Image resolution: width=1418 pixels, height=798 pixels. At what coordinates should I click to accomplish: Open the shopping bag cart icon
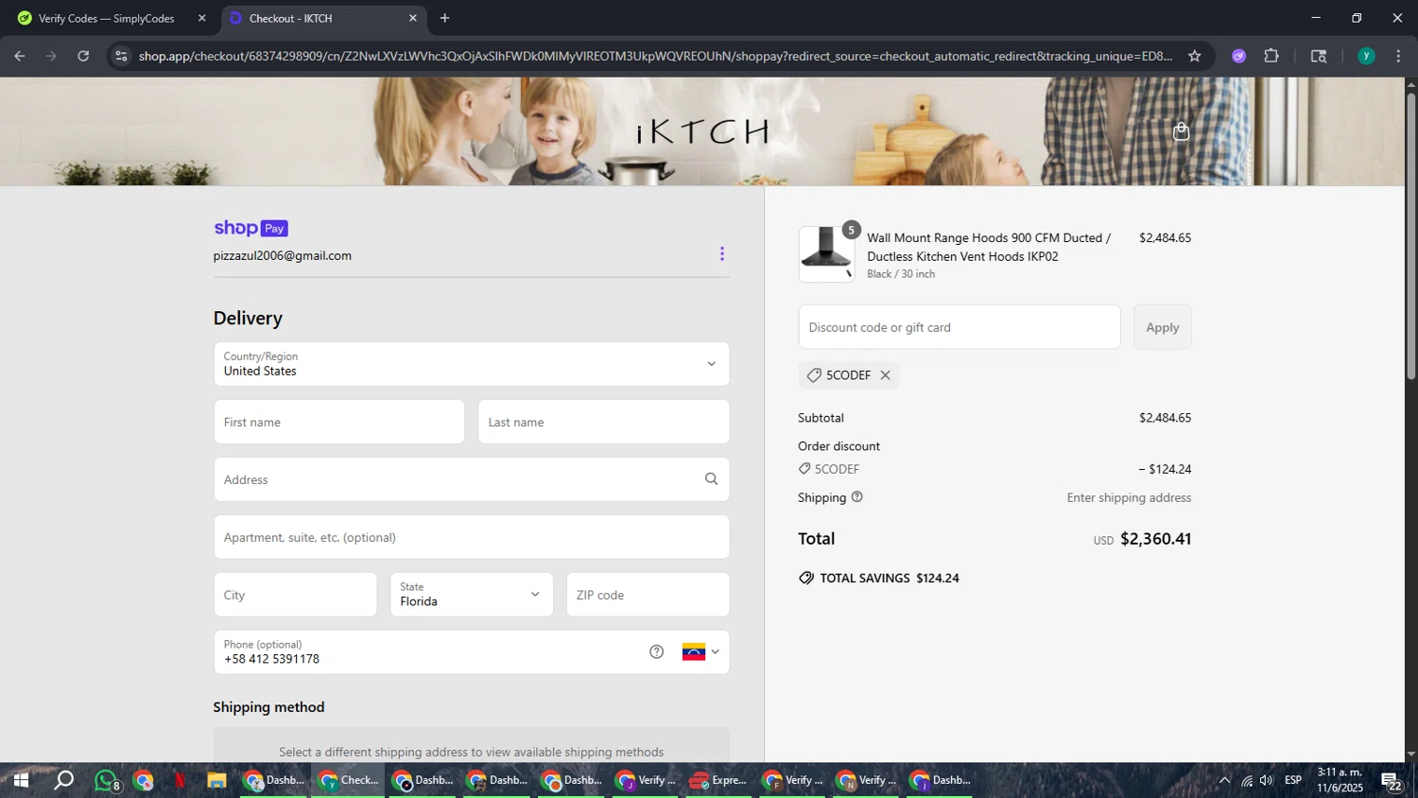(1181, 131)
